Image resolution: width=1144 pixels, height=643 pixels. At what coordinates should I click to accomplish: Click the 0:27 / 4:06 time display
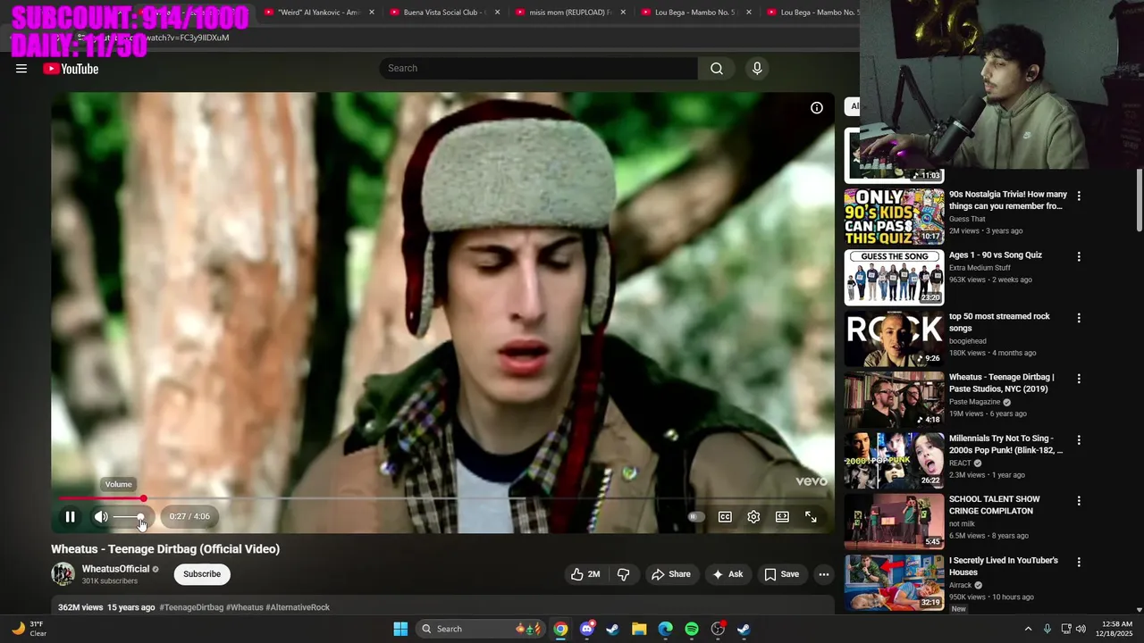tap(189, 516)
